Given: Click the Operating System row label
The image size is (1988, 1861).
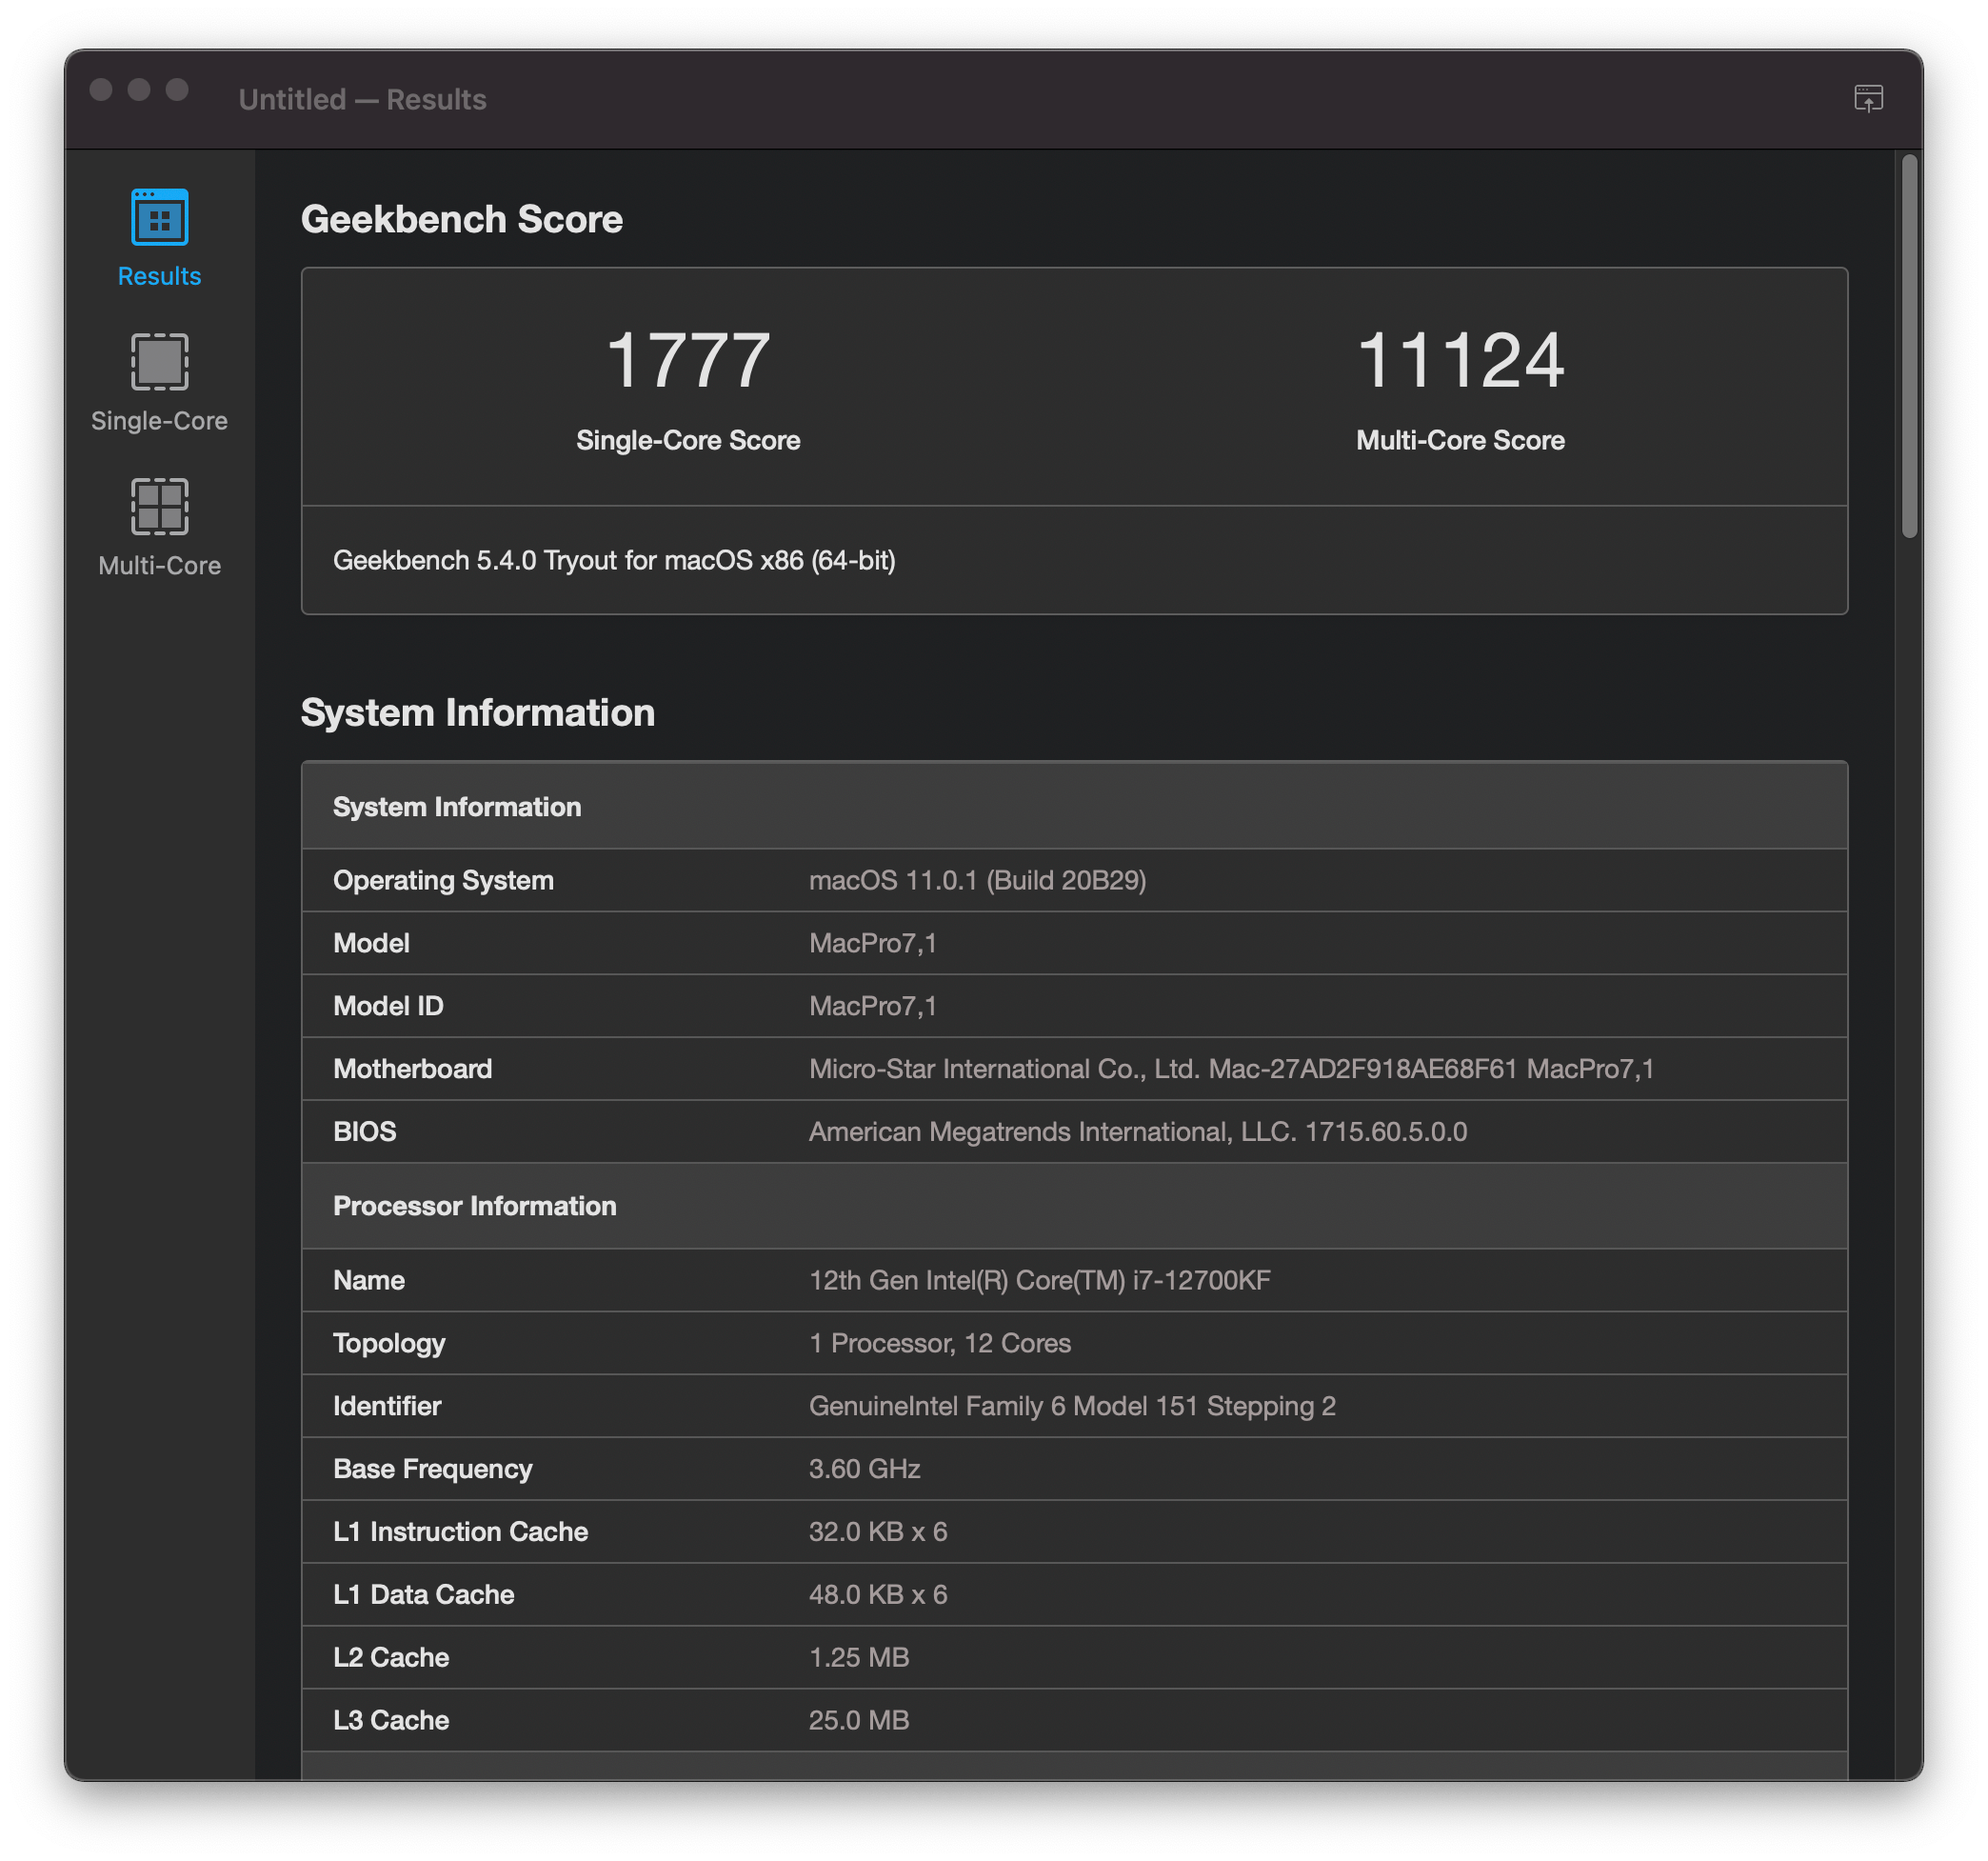Looking at the screenshot, I should [x=443, y=880].
